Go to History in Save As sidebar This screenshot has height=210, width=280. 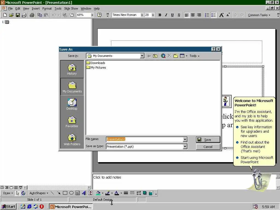coord(72,69)
